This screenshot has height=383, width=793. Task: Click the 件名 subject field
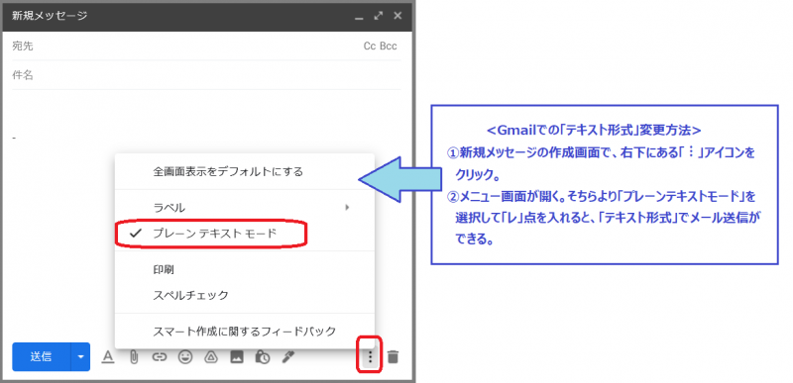coord(206,75)
